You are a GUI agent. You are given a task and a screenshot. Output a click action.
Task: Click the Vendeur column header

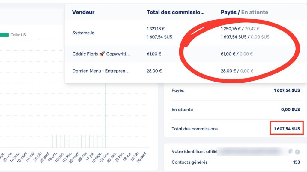pos(83,12)
